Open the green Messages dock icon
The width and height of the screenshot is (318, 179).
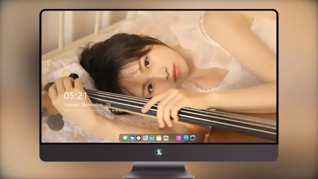point(125,138)
